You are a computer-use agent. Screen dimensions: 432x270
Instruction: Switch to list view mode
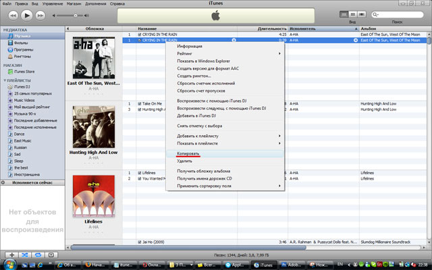click(x=344, y=14)
